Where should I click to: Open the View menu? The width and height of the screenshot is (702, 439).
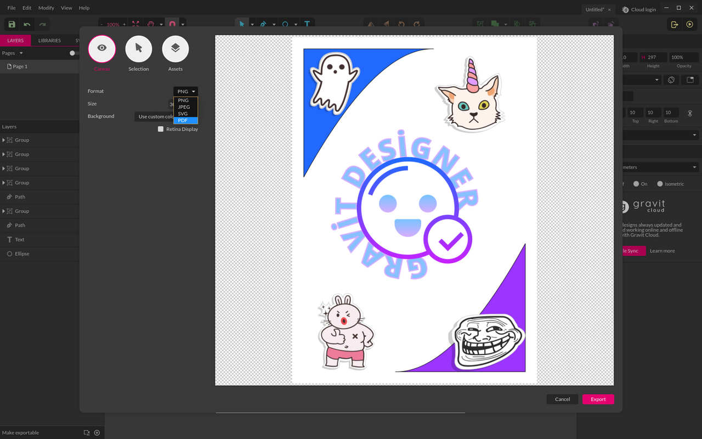(66, 8)
